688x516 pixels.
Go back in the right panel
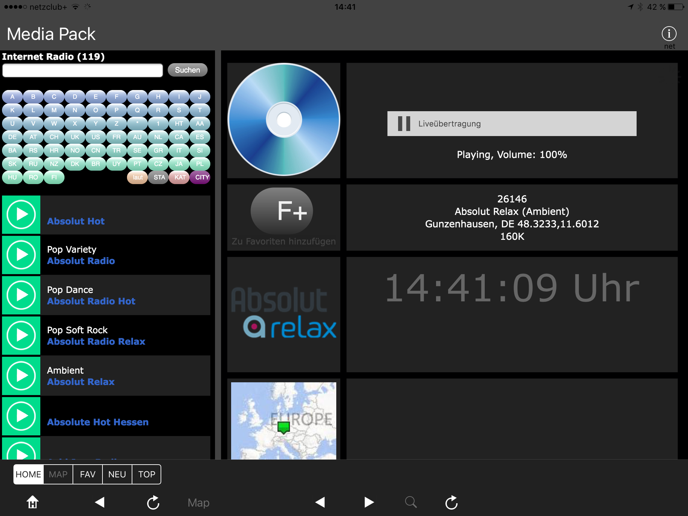click(x=320, y=502)
